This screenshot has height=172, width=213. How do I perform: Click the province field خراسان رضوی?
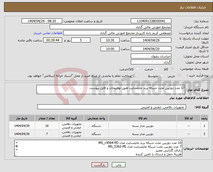(x=151, y=56)
